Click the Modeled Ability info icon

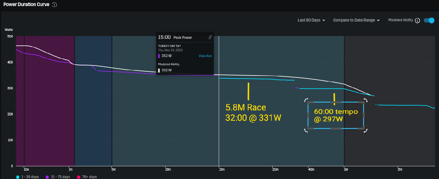click(417, 20)
